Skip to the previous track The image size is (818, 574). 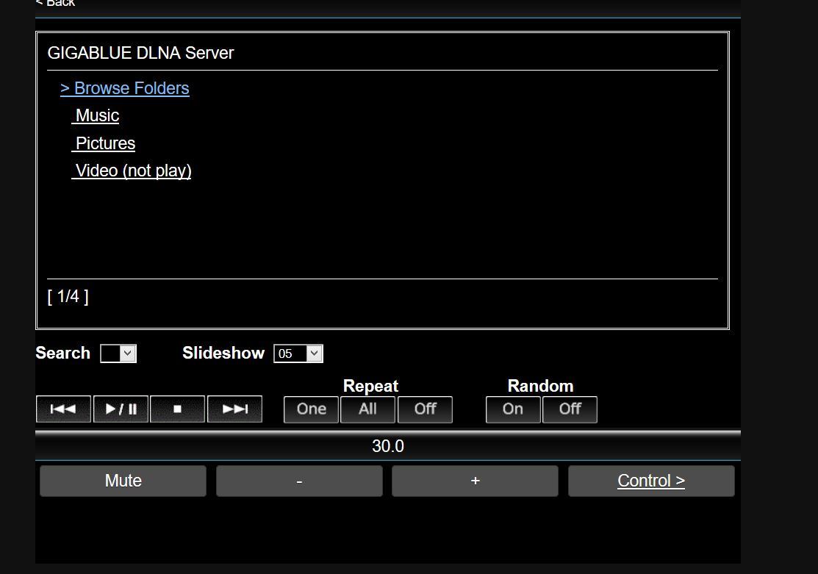(64, 409)
